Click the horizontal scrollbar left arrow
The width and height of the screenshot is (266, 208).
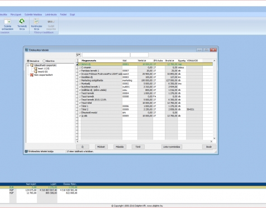(x=78, y=142)
